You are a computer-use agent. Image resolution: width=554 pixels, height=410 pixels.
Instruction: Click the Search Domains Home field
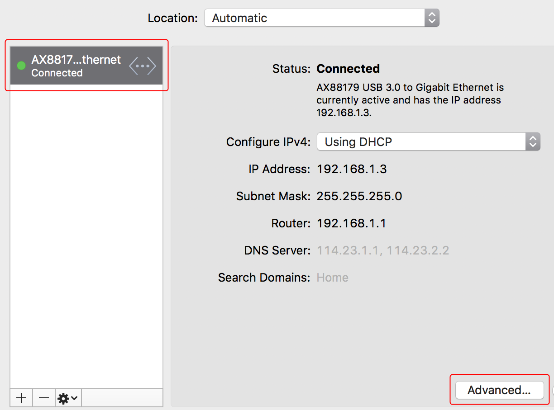(x=332, y=278)
